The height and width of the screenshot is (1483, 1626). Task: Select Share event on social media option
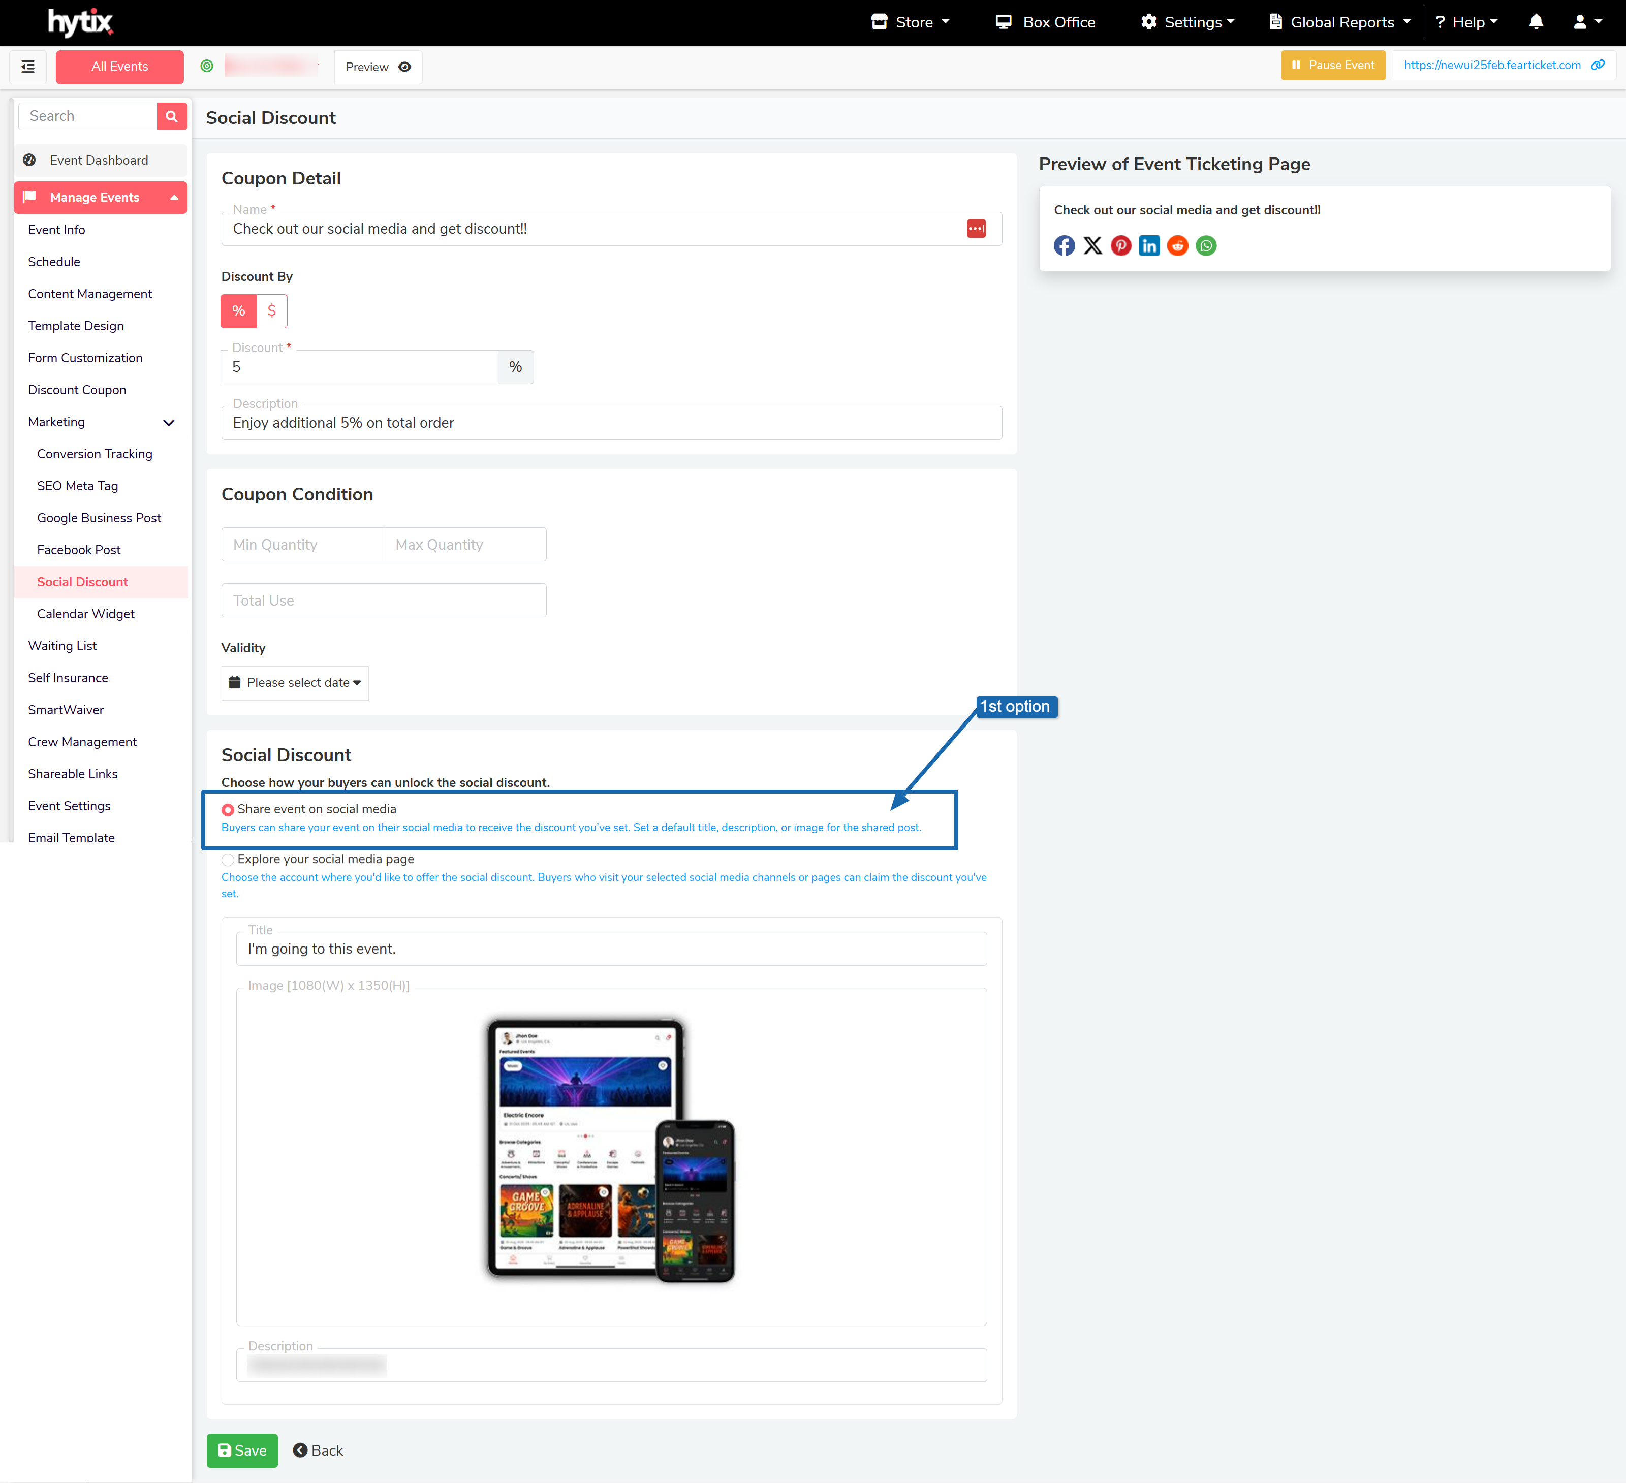click(x=228, y=810)
